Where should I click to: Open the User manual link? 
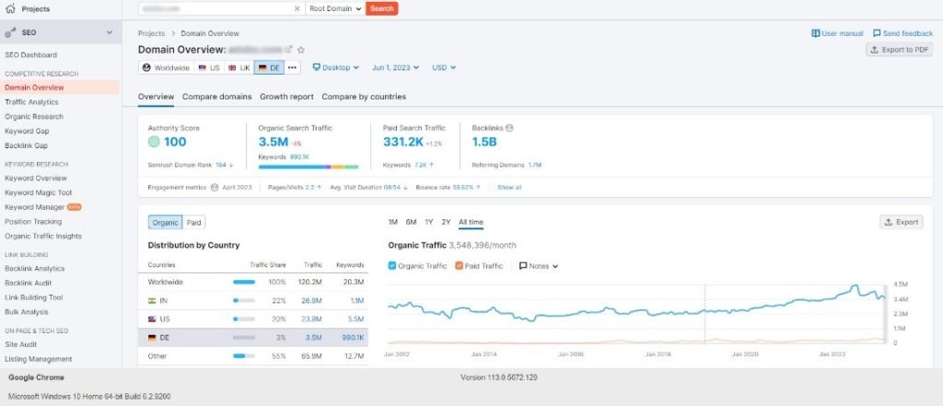click(x=837, y=34)
